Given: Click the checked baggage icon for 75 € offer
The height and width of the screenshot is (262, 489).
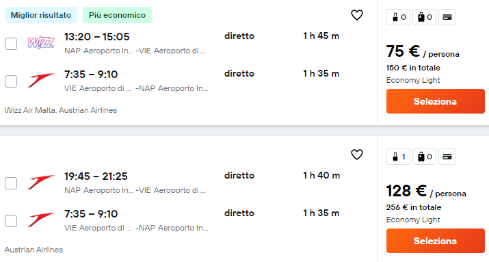Looking at the screenshot, I should click(x=424, y=17).
